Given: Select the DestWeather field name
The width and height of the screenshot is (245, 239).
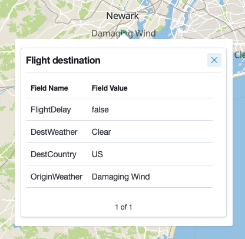Looking at the screenshot, I should (54, 132).
